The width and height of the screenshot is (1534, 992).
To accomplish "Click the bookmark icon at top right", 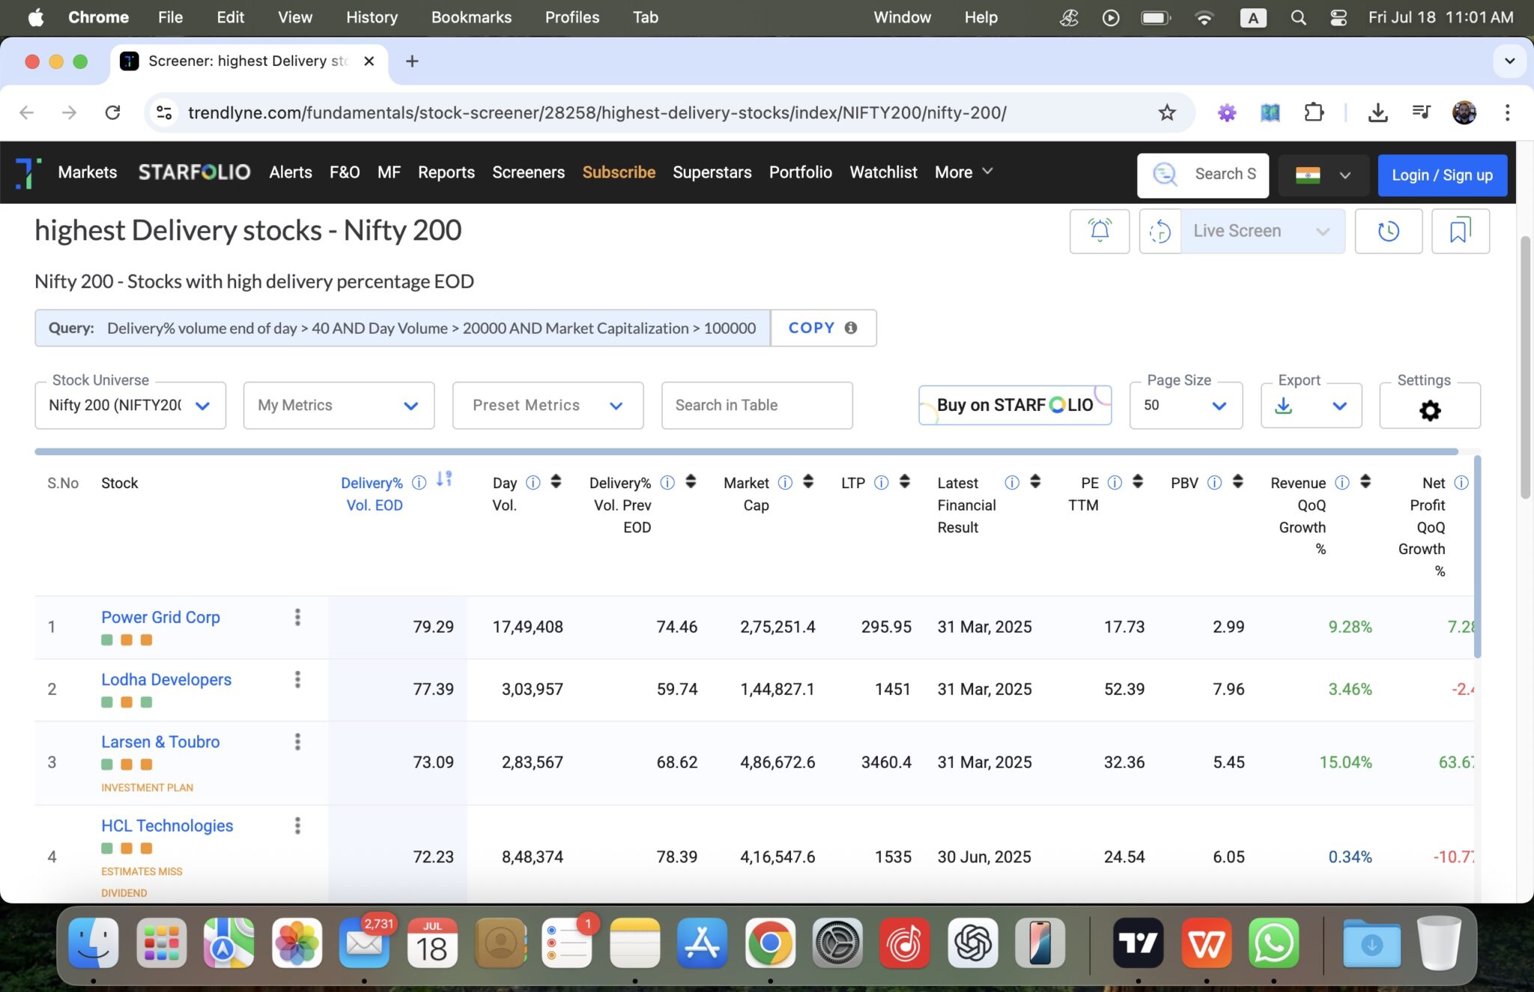I will [1458, 231].
